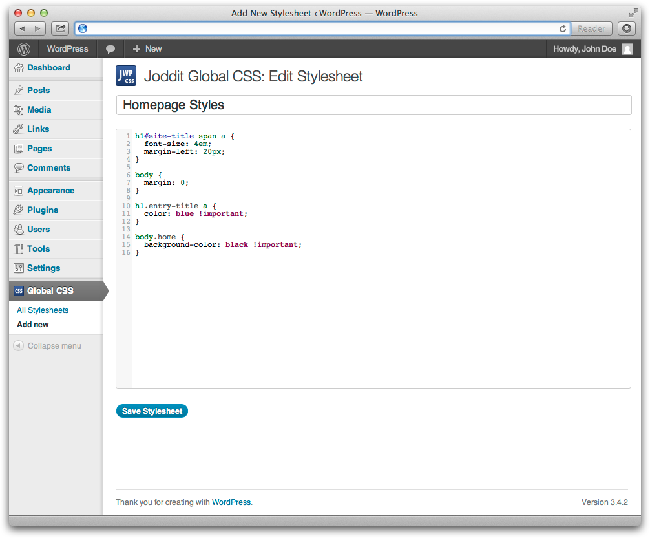Click the Settings icon in sidebar
Screen dimensions: 650x538
coord(19,268)
